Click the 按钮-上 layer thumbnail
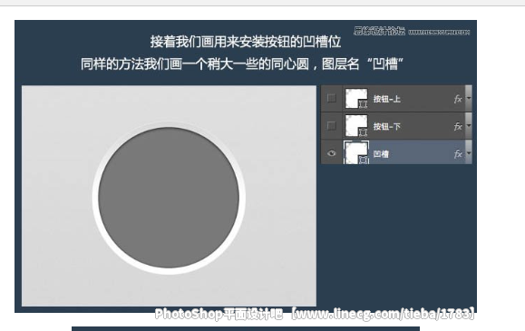 [356, 99]
